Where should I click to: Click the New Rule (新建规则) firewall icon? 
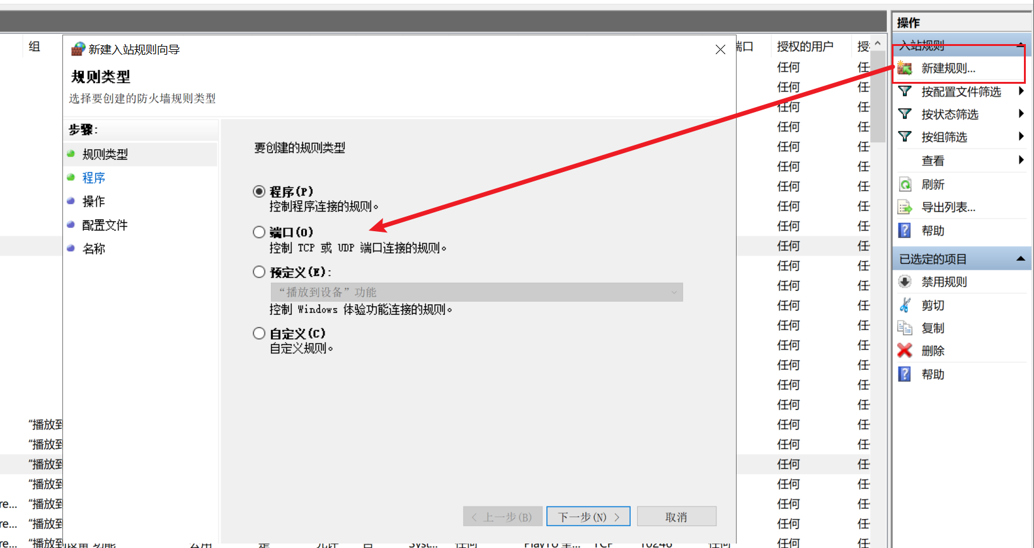pyautogui.click(x=905, y=68)
